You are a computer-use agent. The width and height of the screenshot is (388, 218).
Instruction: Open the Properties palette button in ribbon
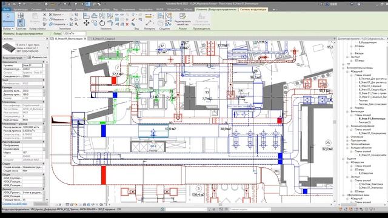pyautogui.click(x=21, y=23)
